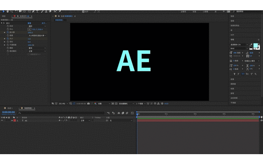Viewport: 263px width, 164px height.
Task: Click the center point crosshair picker
Action: pyautogui.click(x=29, y=29)
